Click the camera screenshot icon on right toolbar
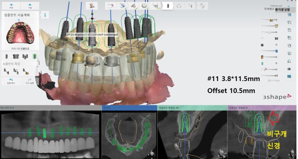This screenshot has width=298, height=159. tap(289, 68)
